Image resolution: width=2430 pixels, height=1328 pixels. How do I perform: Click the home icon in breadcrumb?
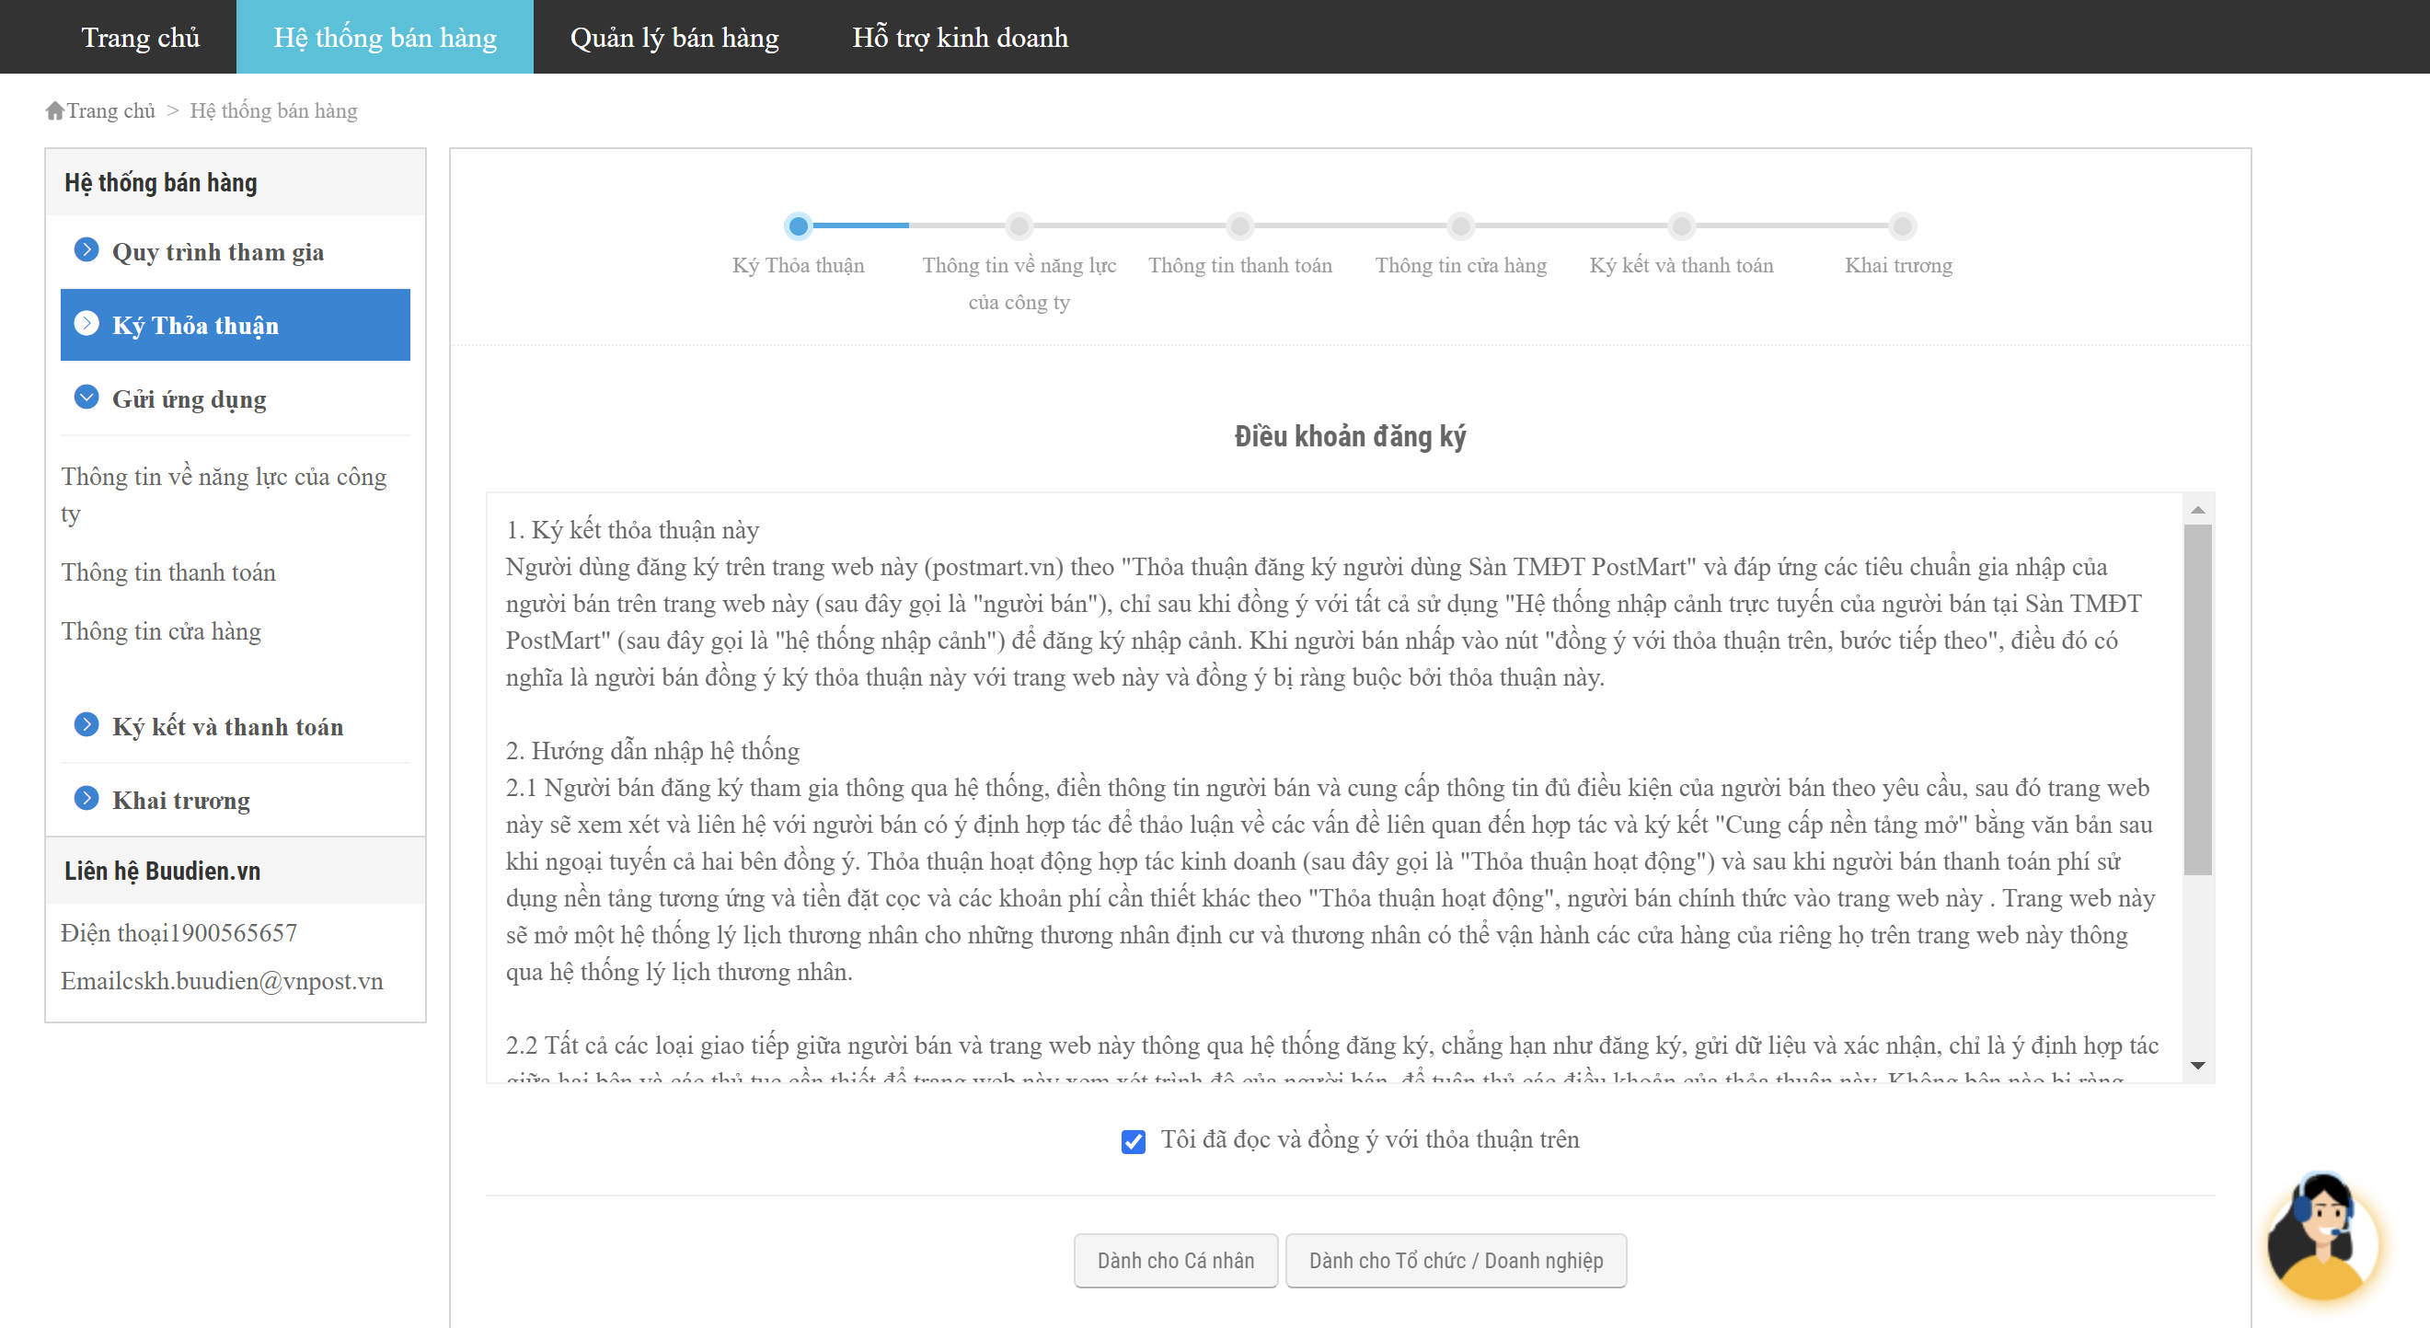(54, 110)
